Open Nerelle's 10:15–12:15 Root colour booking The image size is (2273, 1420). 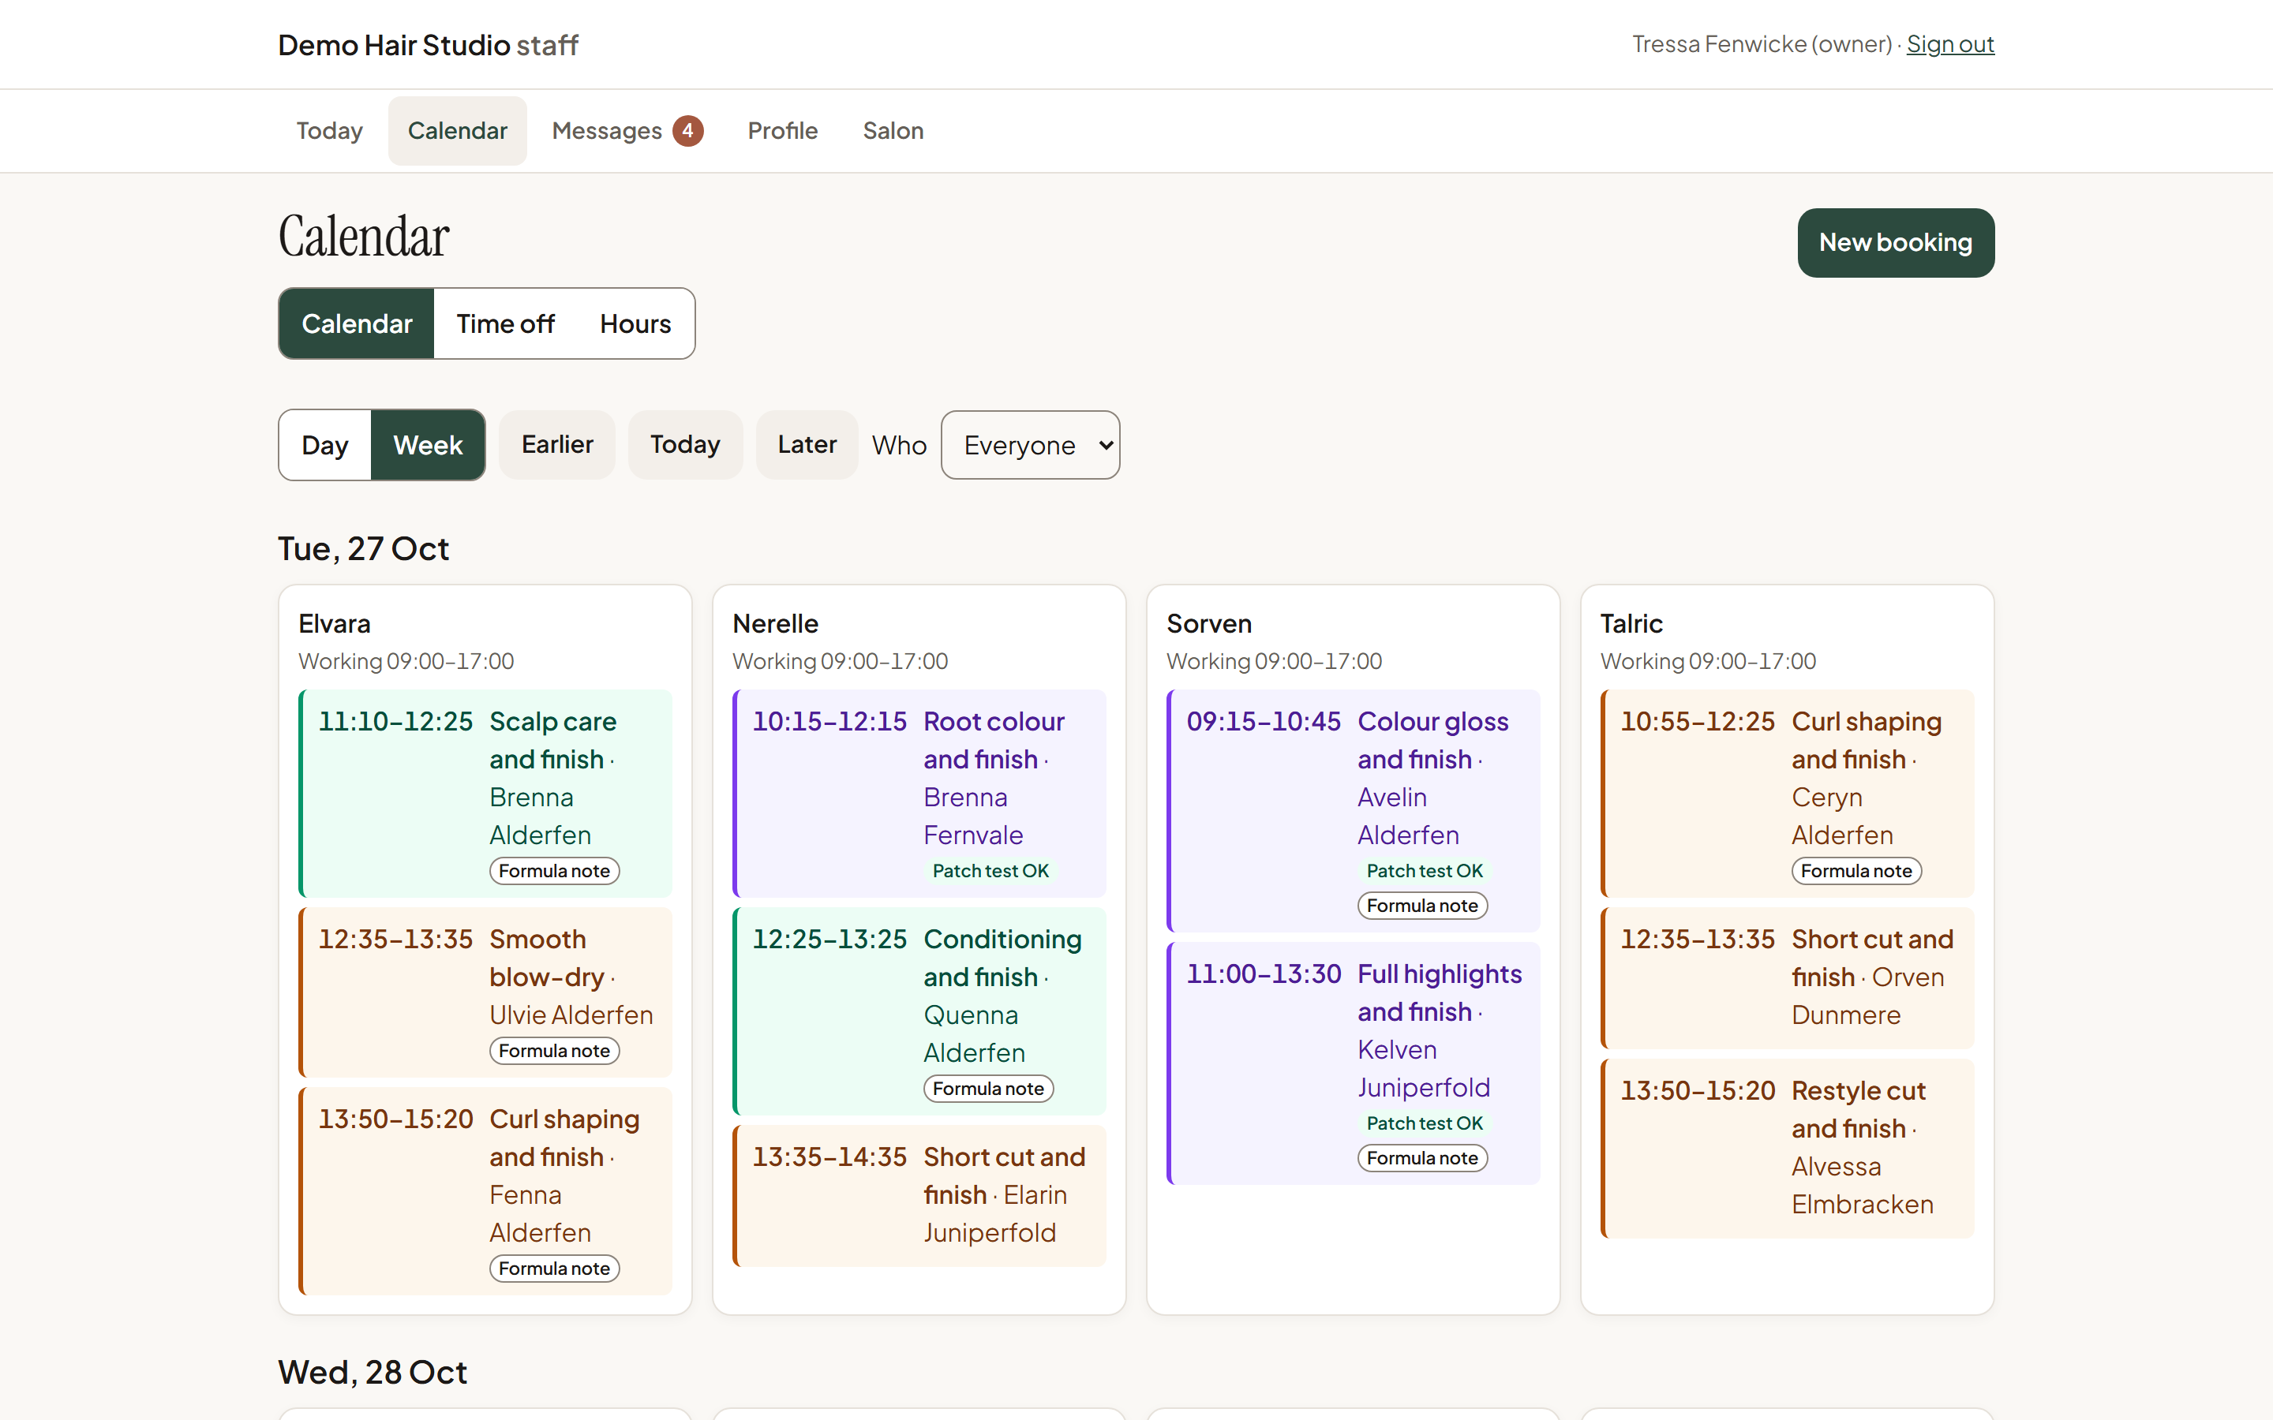pyautogui.click(x=919, y=794)
